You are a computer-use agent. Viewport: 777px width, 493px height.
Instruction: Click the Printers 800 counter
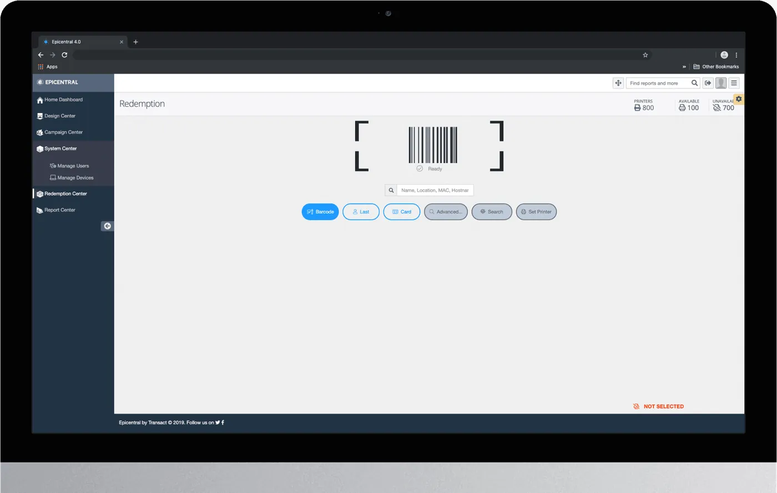pyautogui.click(x=644, y=105)
